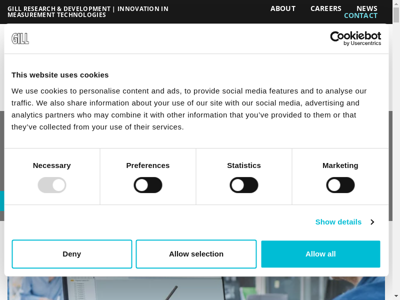Image resolution: width=400 pixels, height=300 pixels.
Task: Open the Cookiebot by Usercentrics logo
Action: coord(355,38)
